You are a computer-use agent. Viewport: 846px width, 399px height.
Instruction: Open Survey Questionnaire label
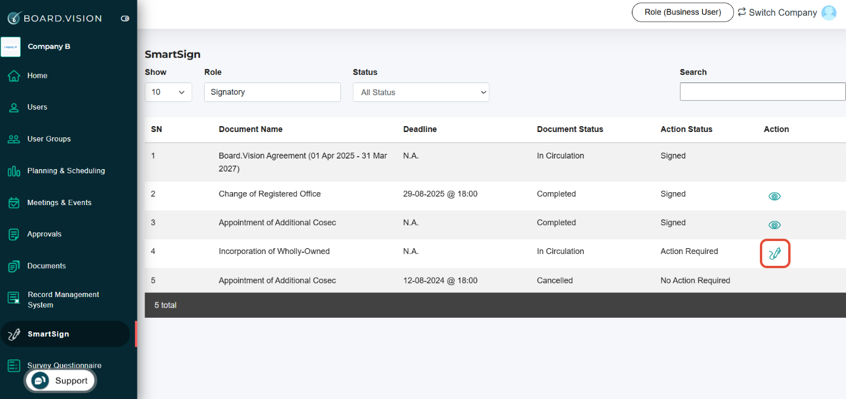64,365
